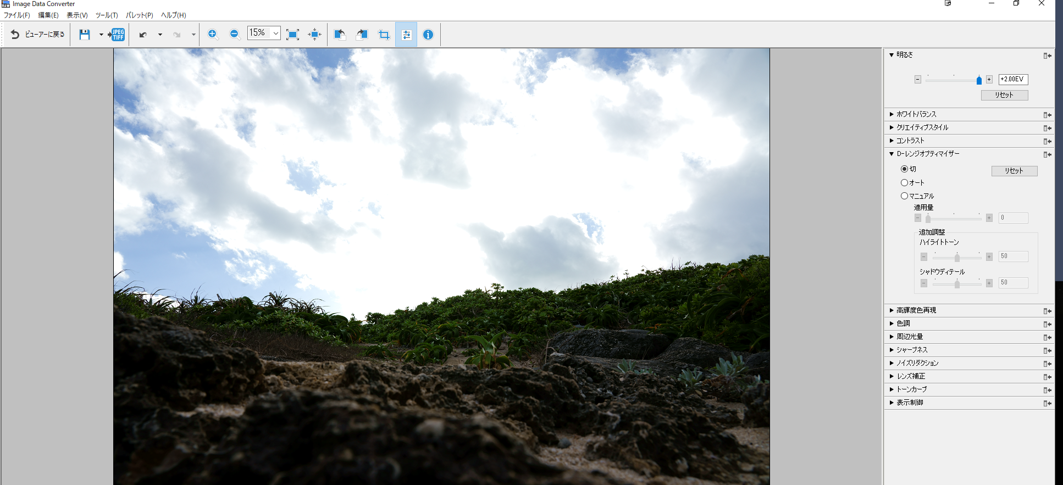Image resolution: width=1063 pixels, height=485 pixels.
Task: Expand the ホワイトバランス section
Action: [x=916, y=114]
